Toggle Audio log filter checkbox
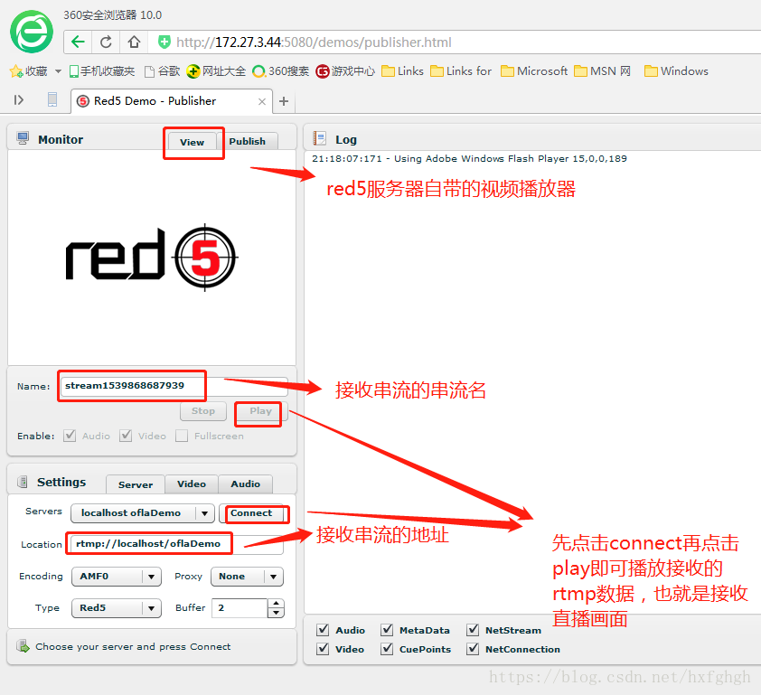 point(323,630)
